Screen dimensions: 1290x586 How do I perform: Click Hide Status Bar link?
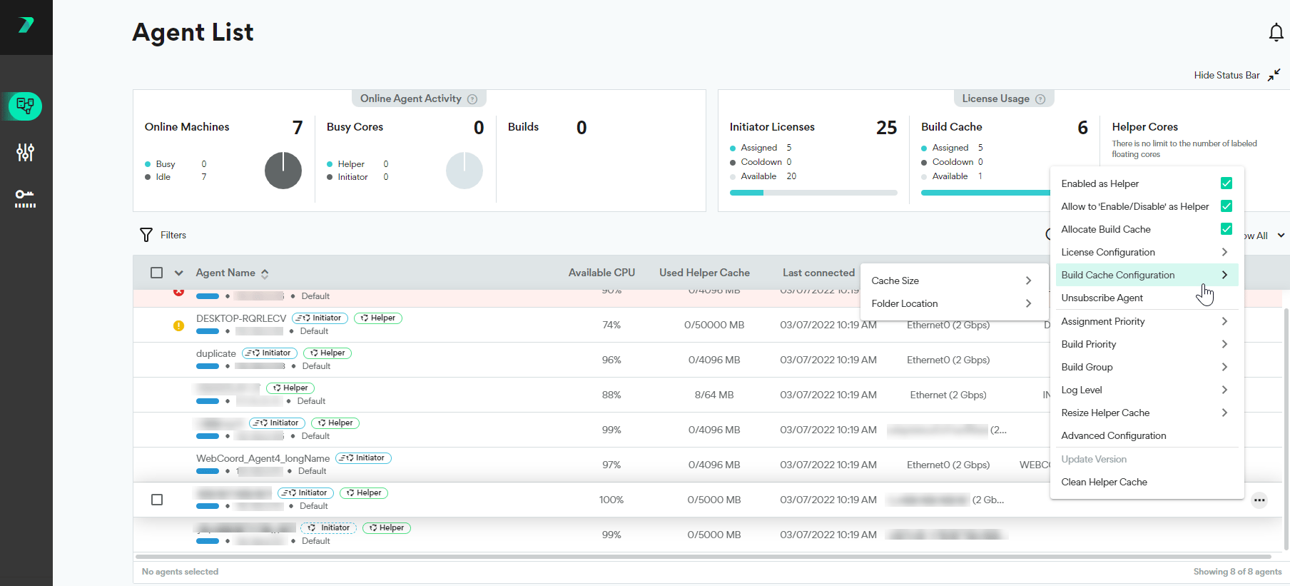click(1227, 75)
